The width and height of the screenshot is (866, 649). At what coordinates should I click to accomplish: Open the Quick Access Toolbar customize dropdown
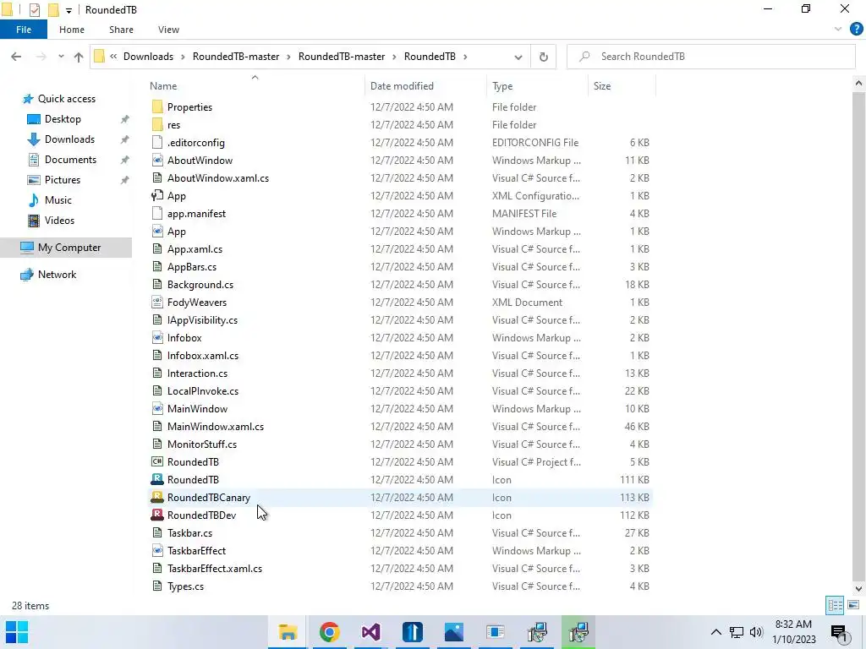pyautogui.click(x=69, y=10)
